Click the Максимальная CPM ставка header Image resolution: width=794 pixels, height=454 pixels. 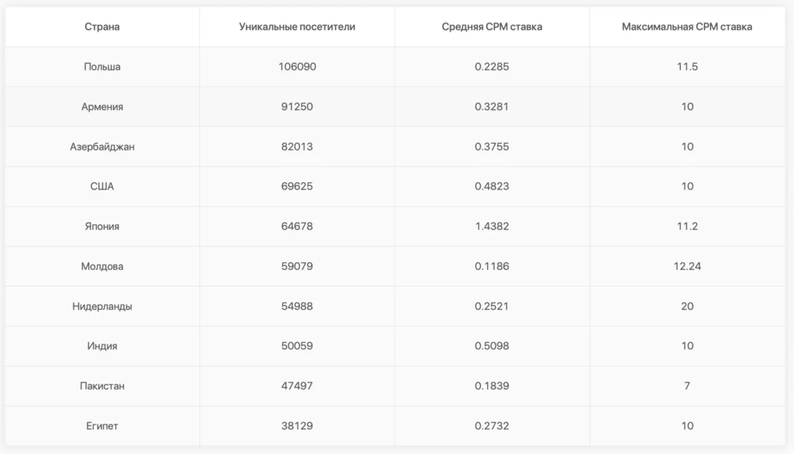[687, 27]
